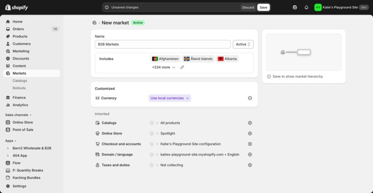Click the Not collecting taxes value
Image resolution: width=373 pixels, height=193 pixels.
coord(172,165)
